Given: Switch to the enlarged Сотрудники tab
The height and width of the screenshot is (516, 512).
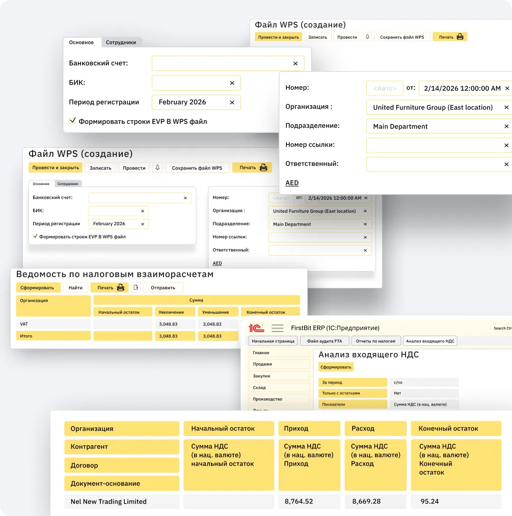Looking at the screenshot, I should 121,42.
